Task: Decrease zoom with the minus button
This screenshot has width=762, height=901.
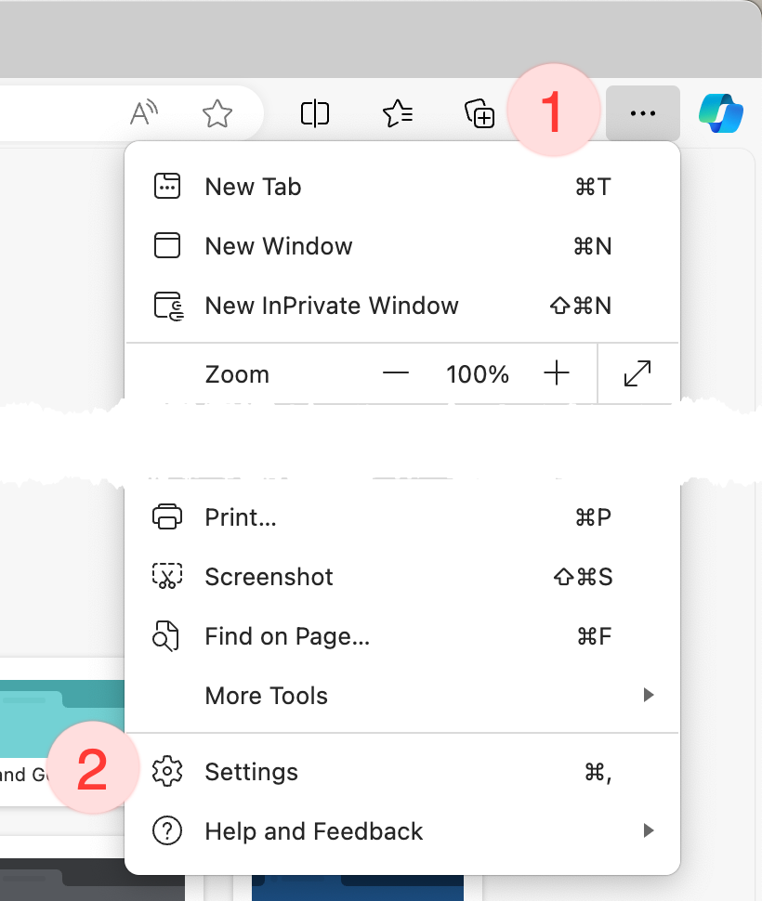Action: click(396, 374)
